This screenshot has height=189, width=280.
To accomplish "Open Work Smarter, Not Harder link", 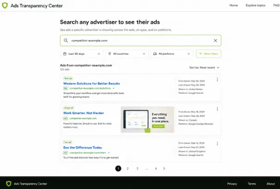I will click(x=83, y=113).
